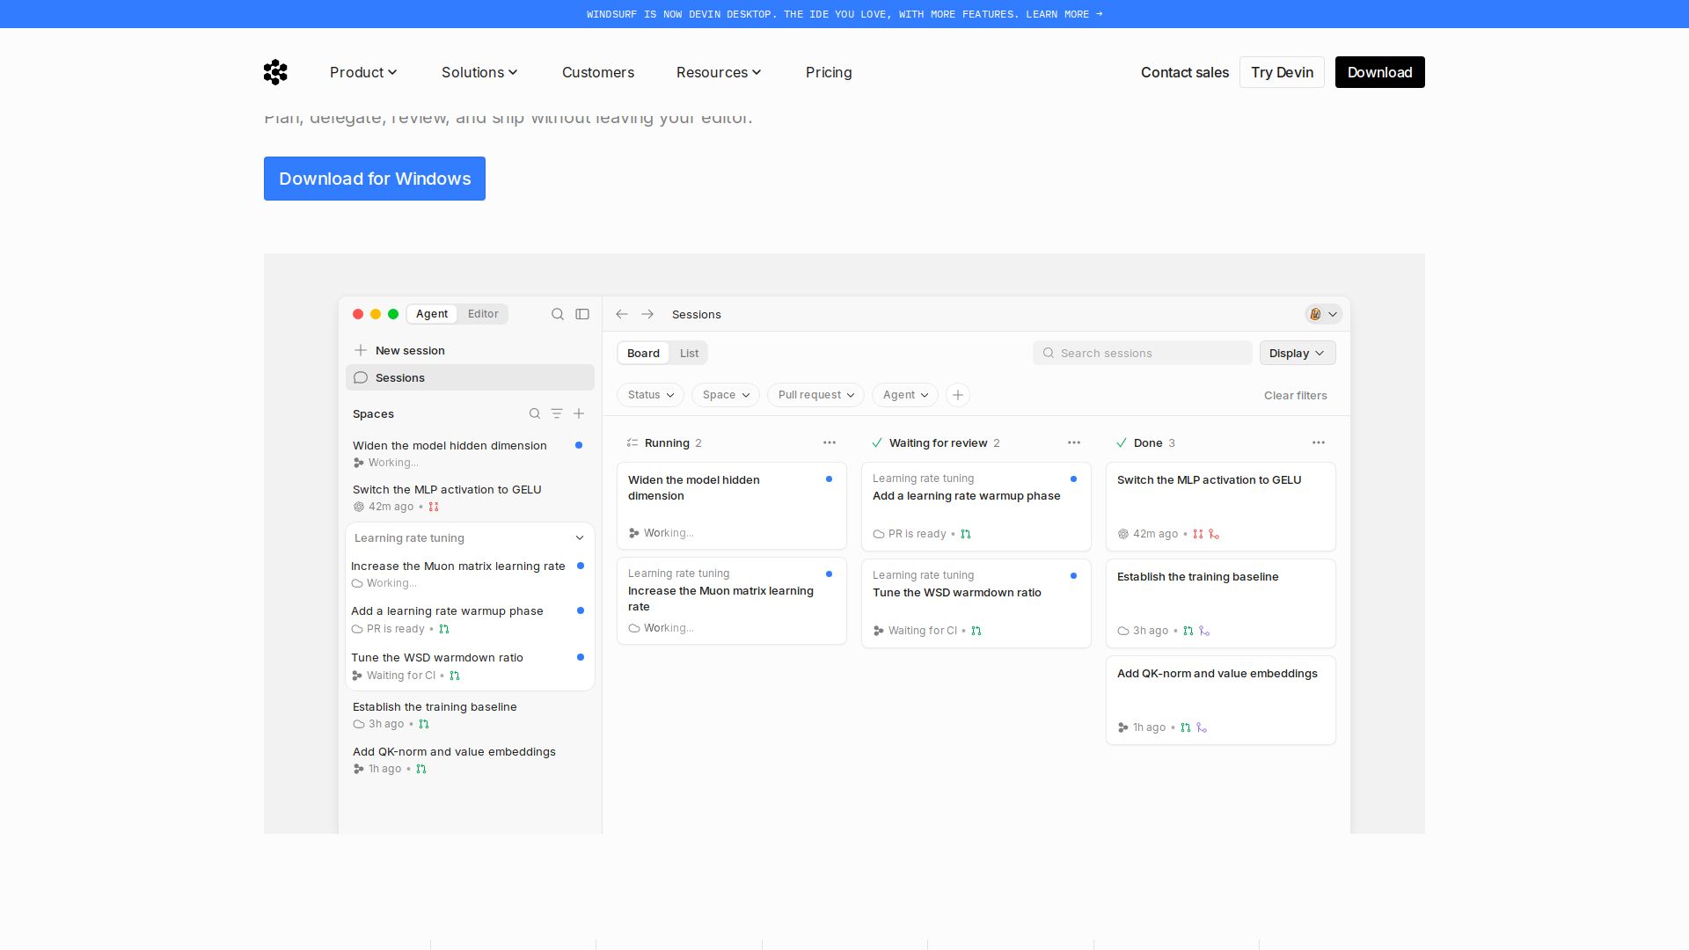Click the green PR icon on Establish baseline card
Image resolution: width=1689 pixels, height=950 pixels.
click(1188, 631)
